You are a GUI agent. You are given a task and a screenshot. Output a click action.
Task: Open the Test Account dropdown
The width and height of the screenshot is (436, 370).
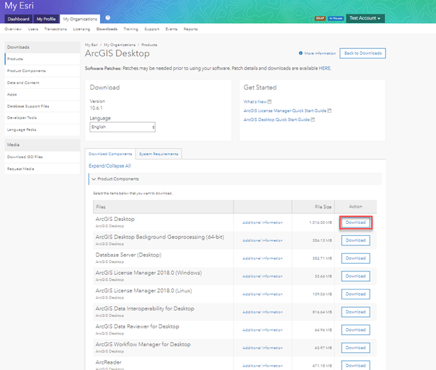tap(365, 18)
